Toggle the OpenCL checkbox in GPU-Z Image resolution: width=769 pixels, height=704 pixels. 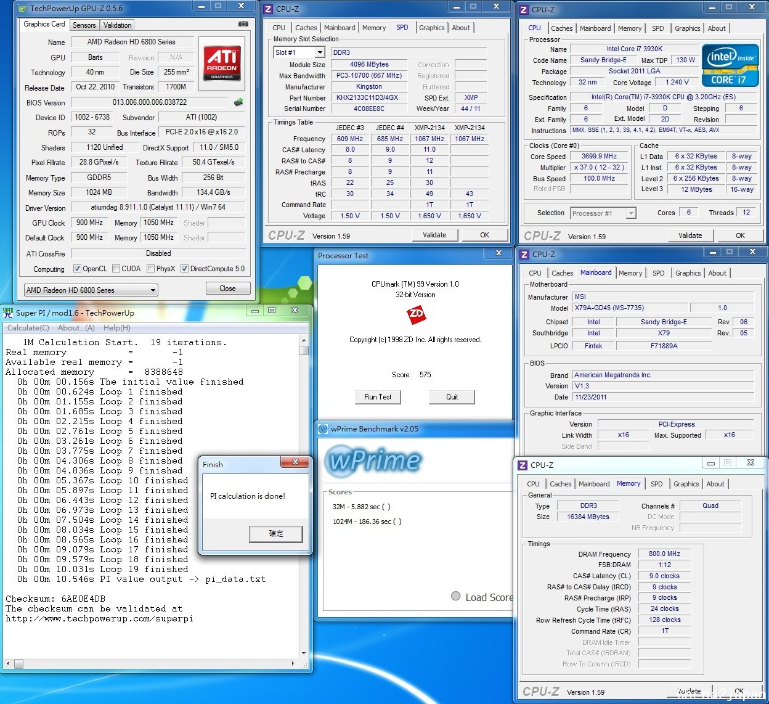click(x=77, y=269)
